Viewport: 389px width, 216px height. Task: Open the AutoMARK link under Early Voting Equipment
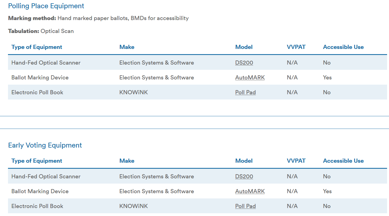[x=250, y=191]
